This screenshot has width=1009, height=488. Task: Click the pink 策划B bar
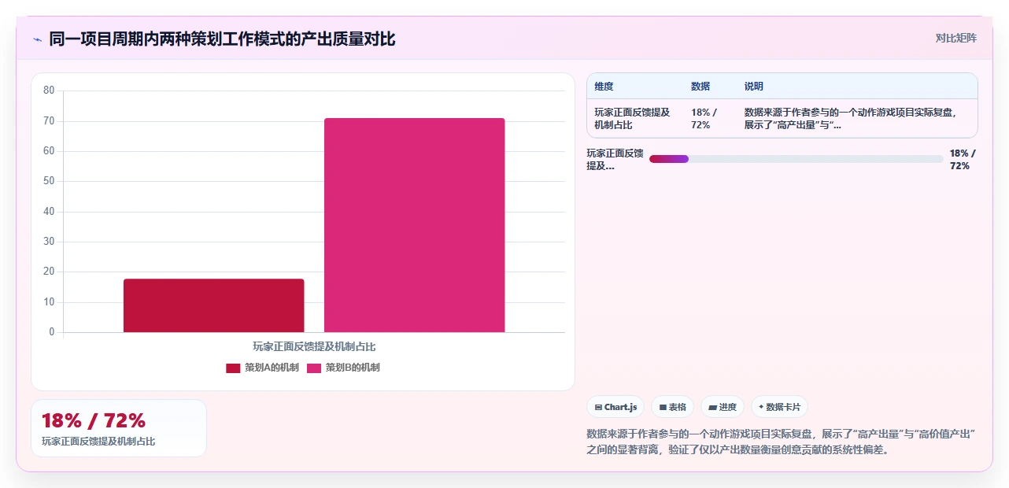point(414,225)
